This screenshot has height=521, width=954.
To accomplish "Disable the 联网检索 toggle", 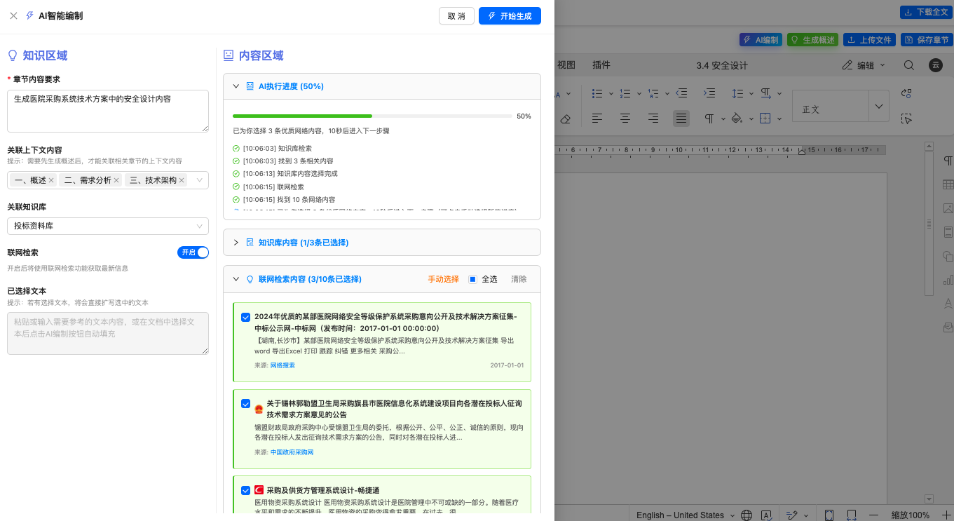I will click(193, 252).
